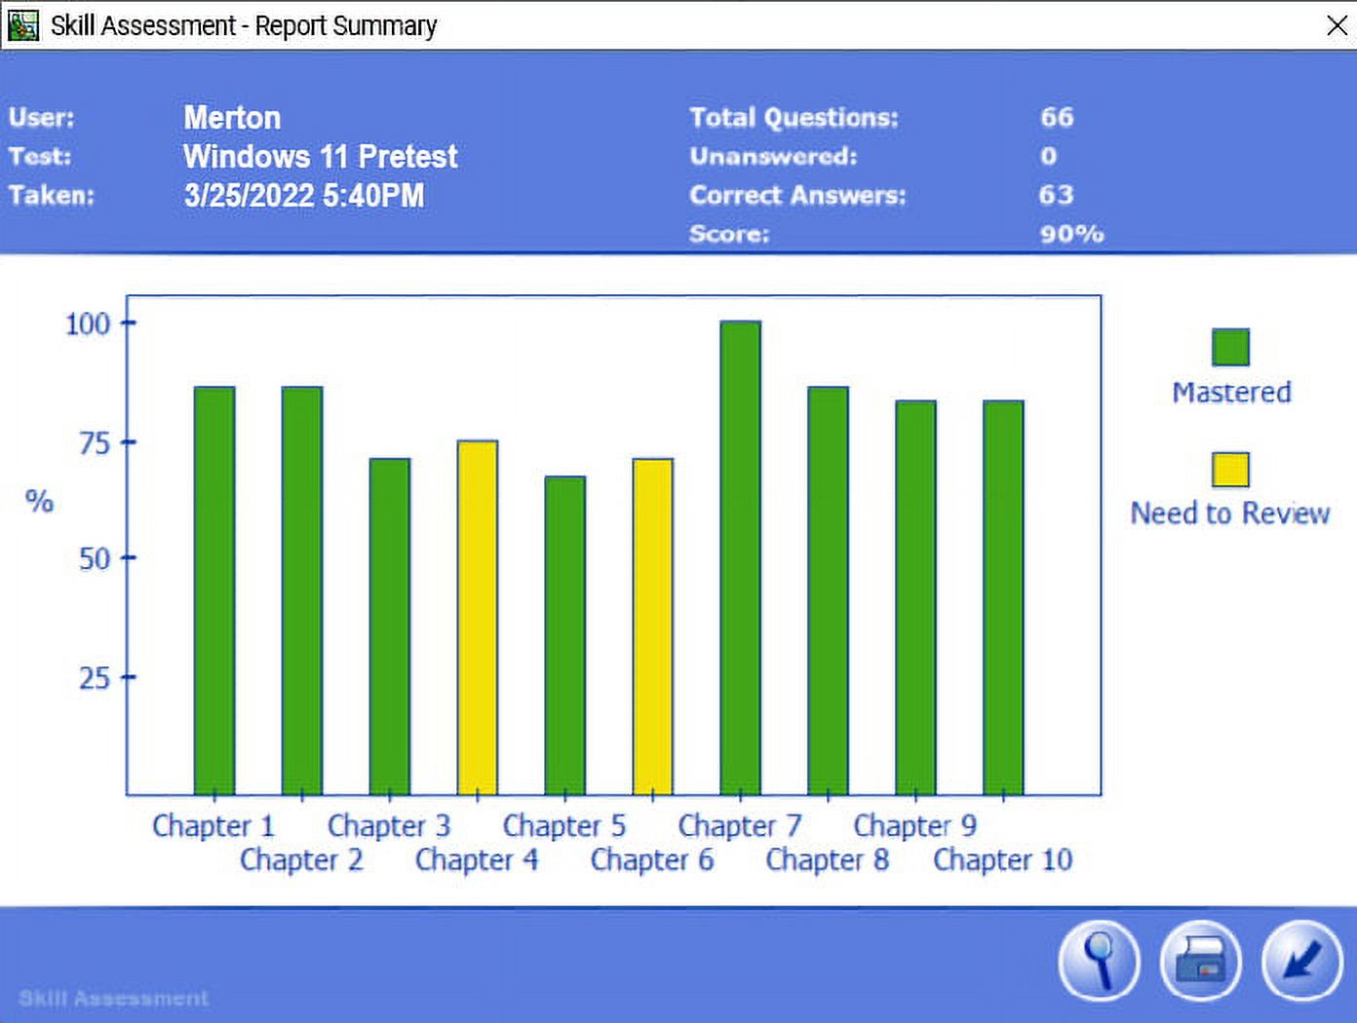Click the arrow icon to exit report
Viewport: 1357px width, 1023px height.
tap(1301, 962)
